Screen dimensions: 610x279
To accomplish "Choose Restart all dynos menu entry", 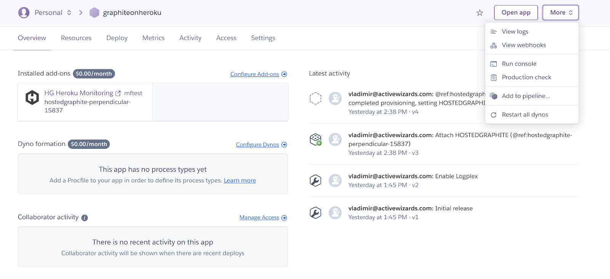I will coord(532,115).
